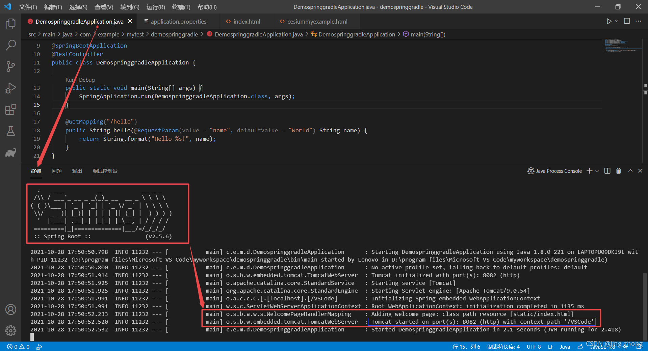Open the 查看(V) menu
The width and height of the screenshot is (648, 351).
tap(104, 7)
